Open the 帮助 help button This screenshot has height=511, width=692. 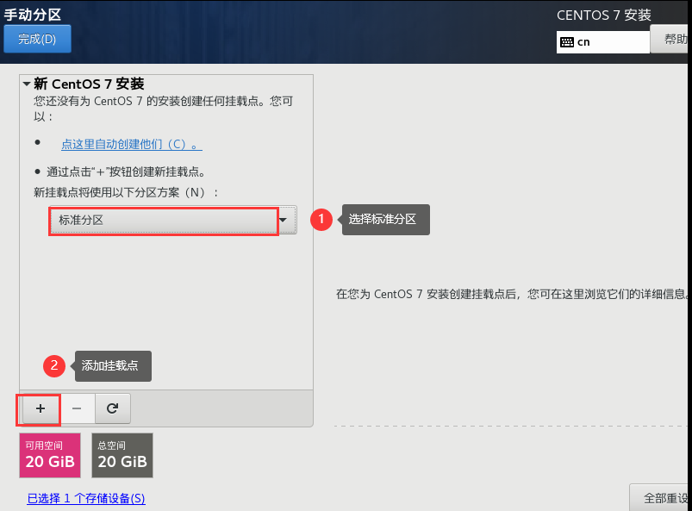(x=672, y=40)
